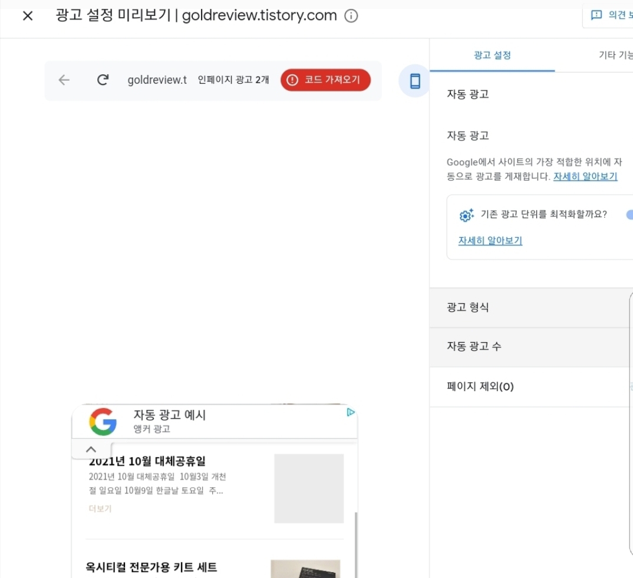This screenshot has height=578, width=633.
Task: Reload the preview with the refresh icon
Action: pyautogui.click(x=103, y=80)
